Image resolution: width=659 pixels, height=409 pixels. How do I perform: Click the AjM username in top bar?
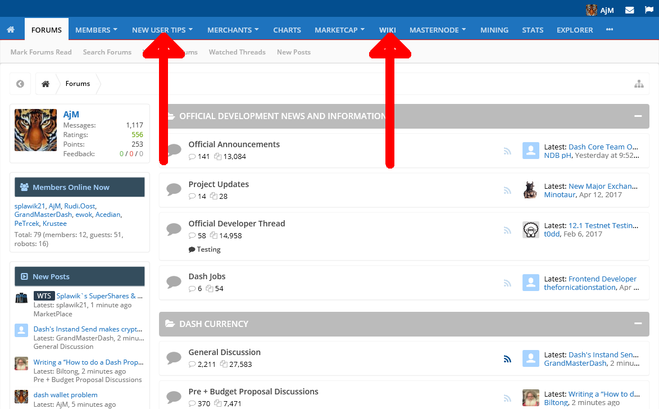pyautogui.click(x=607, y=11)
